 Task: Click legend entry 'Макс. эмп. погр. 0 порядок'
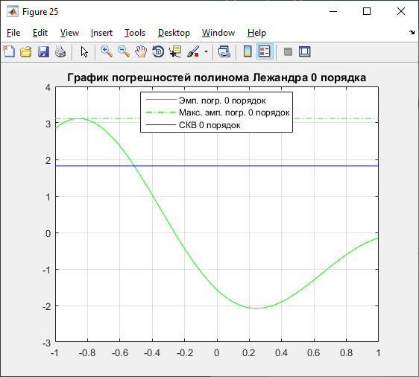pyautogui.click(x=234, y=113)
